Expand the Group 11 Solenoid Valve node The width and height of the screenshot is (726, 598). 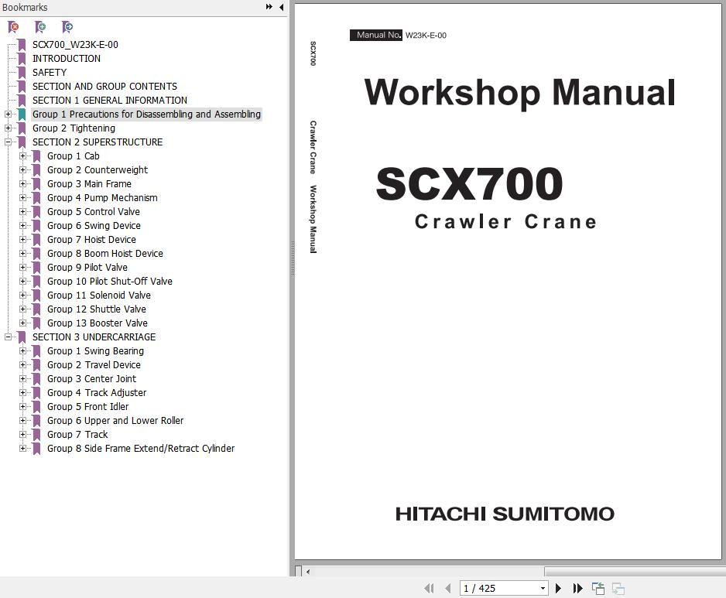(22, 296)
